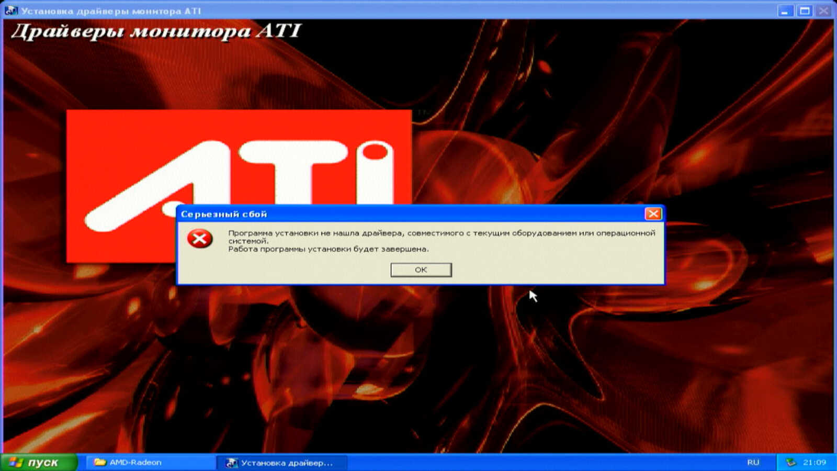This screenshot has height=471, width=837.
Task: Switch to AMD-Radeon folder taskbar button
Action: [x=150, y=462]
